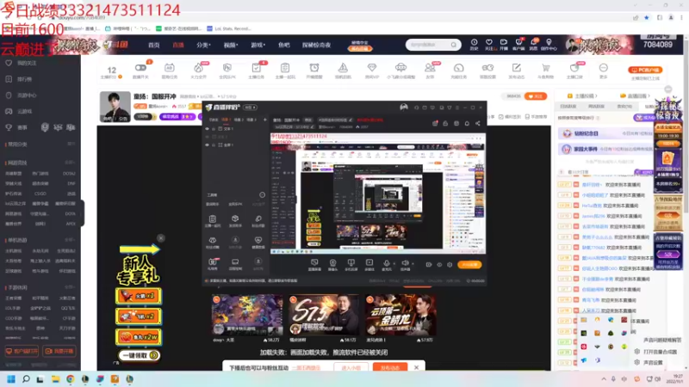Viewport: 689px width, 387px height.
Task: Click microphone icon in stream tool bottom bar
Action: point(386,263)
